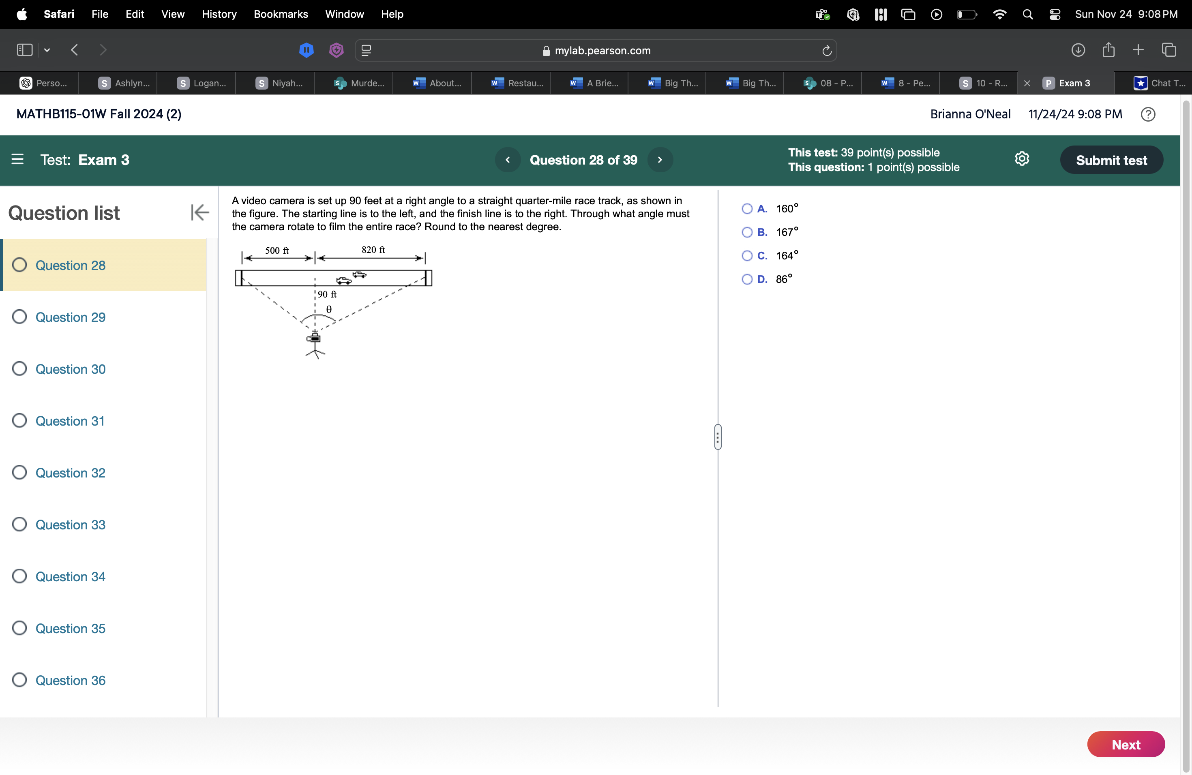Open Question 34 from the question list
The height and width of the screenshot is (775, 1192).
coord(70,576)
